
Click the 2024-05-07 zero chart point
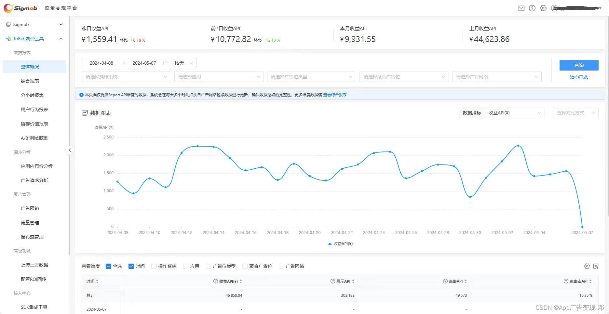click(582, 227)
